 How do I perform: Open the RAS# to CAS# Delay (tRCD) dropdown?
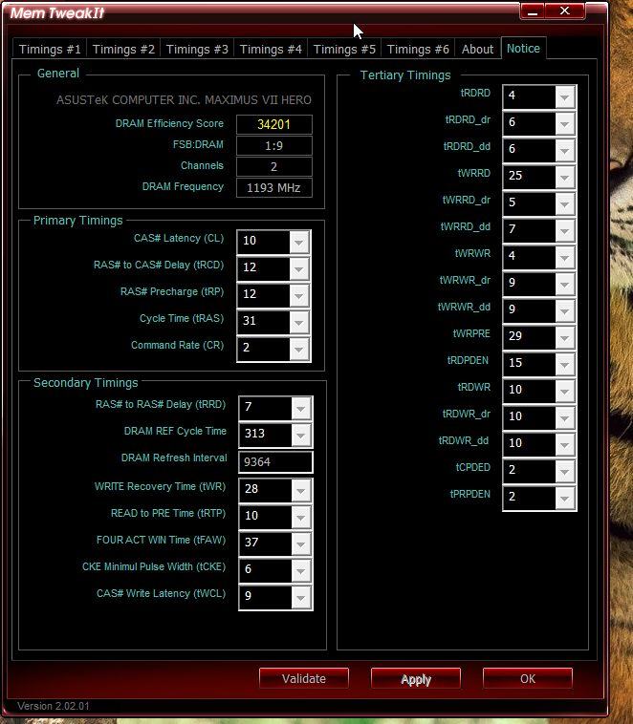[x=298, y=268]
